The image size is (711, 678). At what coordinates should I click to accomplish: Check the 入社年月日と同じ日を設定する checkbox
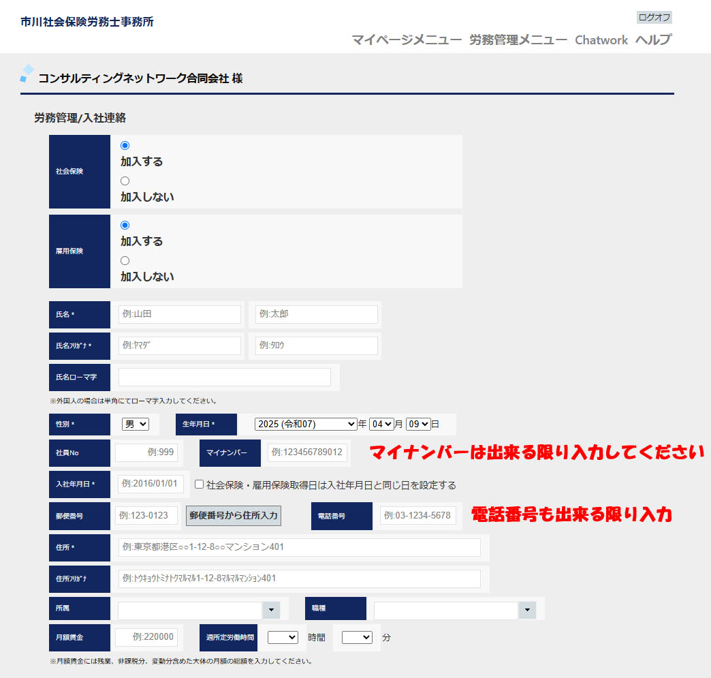tap(200, 484)
